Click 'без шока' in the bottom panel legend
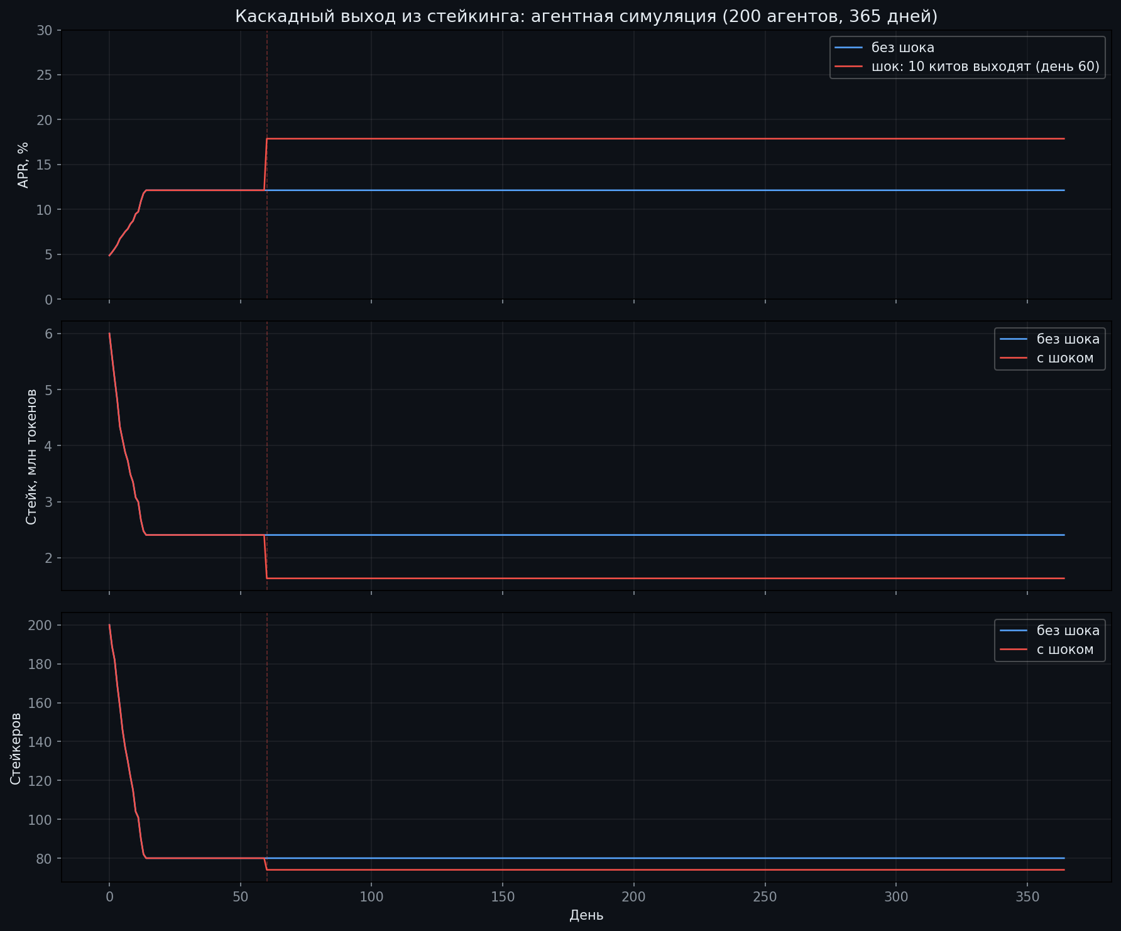This screenshot has height=931, width=1121. pos(1068,630)
